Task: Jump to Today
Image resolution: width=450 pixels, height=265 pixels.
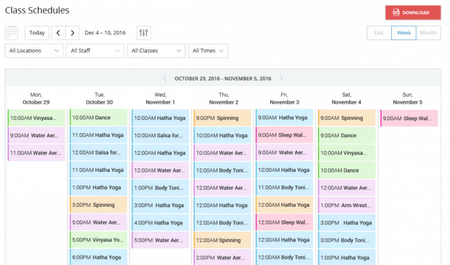Action: 37,33
